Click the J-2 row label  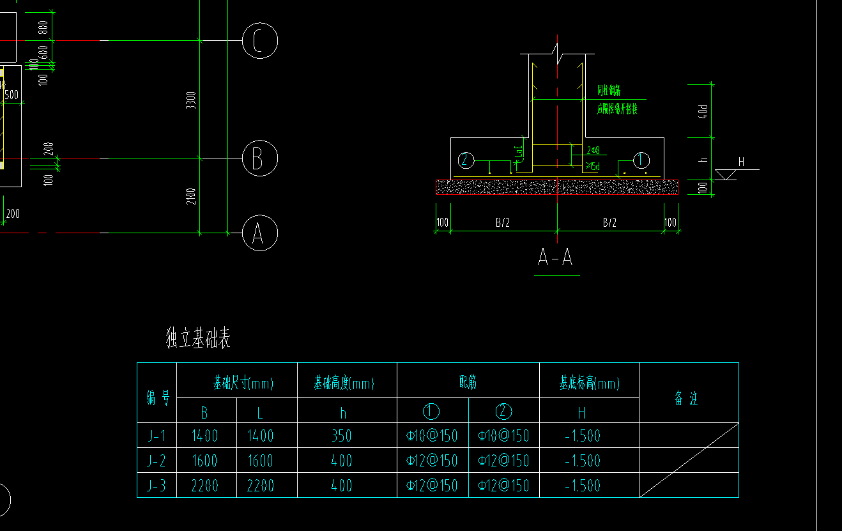[x=156, y=461]
